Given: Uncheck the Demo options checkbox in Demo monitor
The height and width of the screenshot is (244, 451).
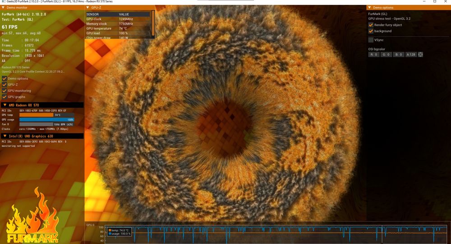Looking at the screenshot, I should click(5, 78).
